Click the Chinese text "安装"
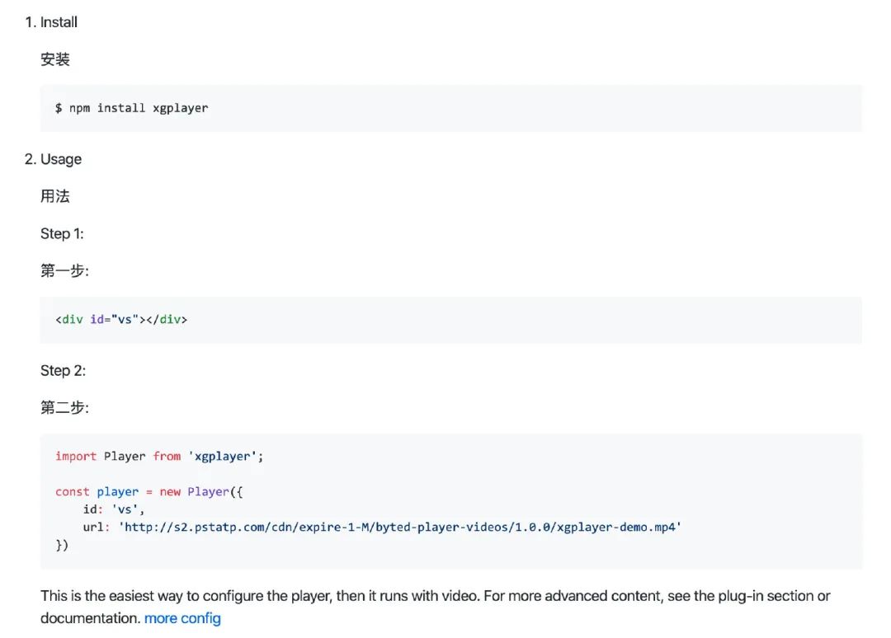 55,59
